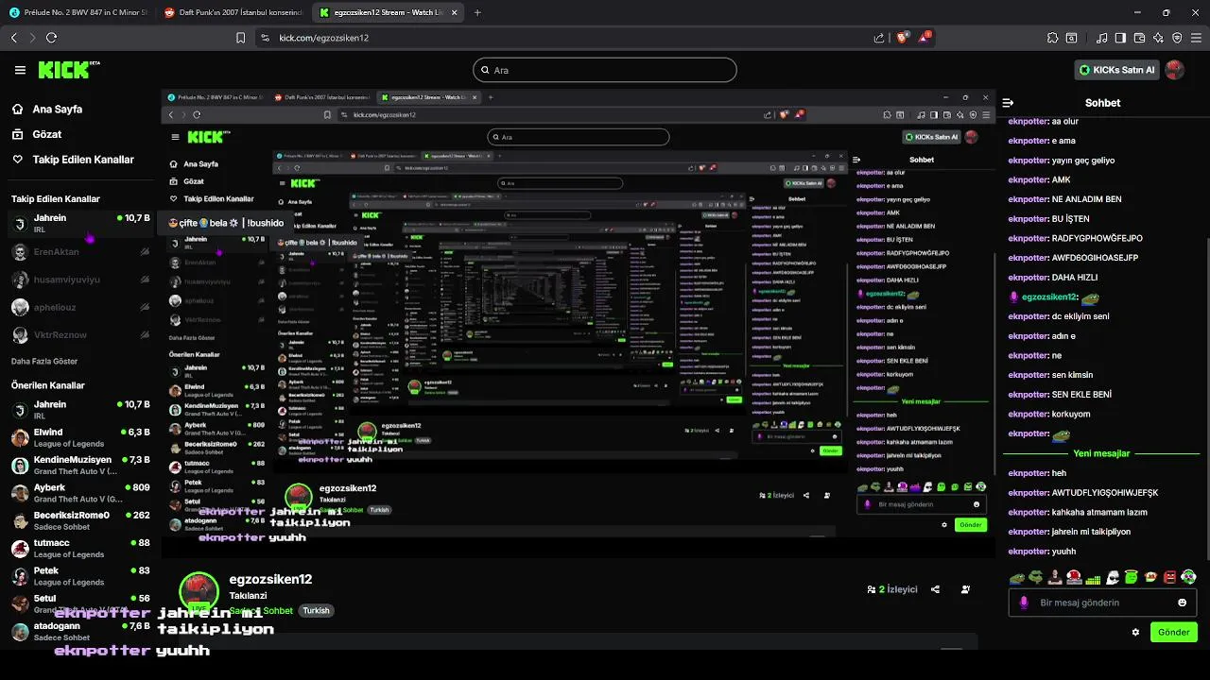The width and height of the screenshot is (1210, 680).
Task: Click the Ara search field
Action: click(x=605, y=70)
